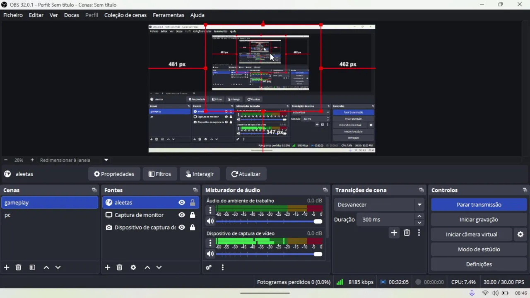The width and height of the screenshot is (530, 298).
Task: Open scene filters icon in Cenas dock
Action: click(x=32, y=267)
